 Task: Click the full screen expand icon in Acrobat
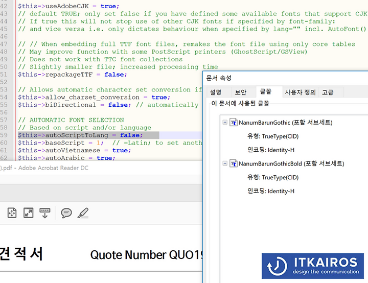click(29, 213)
